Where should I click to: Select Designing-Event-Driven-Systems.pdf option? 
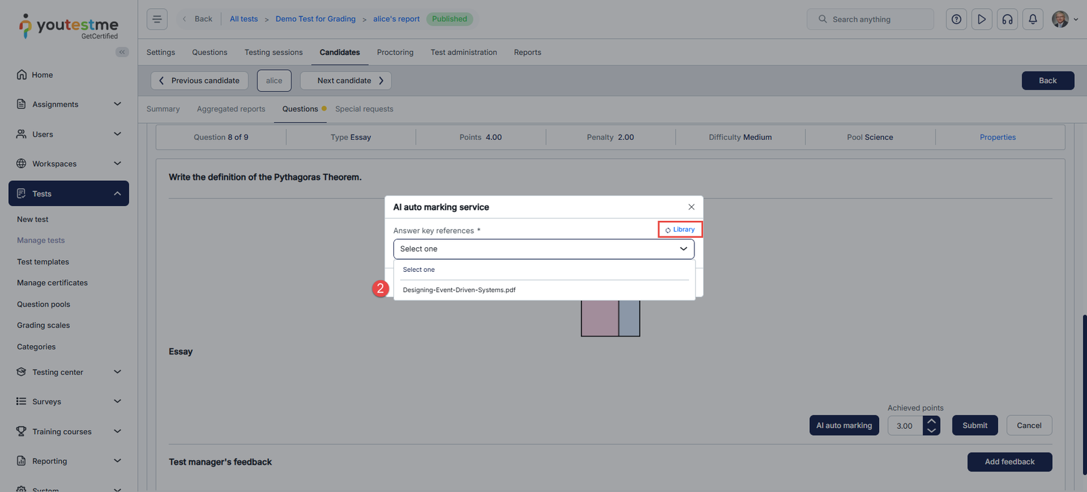(459, 290)
